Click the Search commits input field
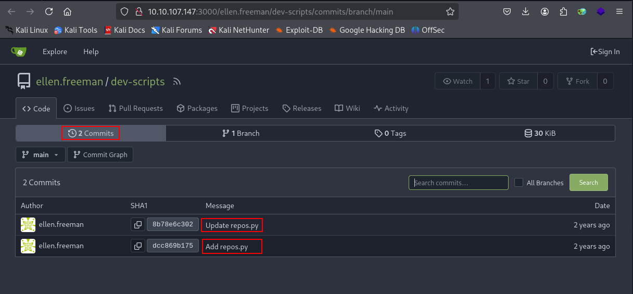The height and width of the screenshot is (294, 633). tap(459, 183)
